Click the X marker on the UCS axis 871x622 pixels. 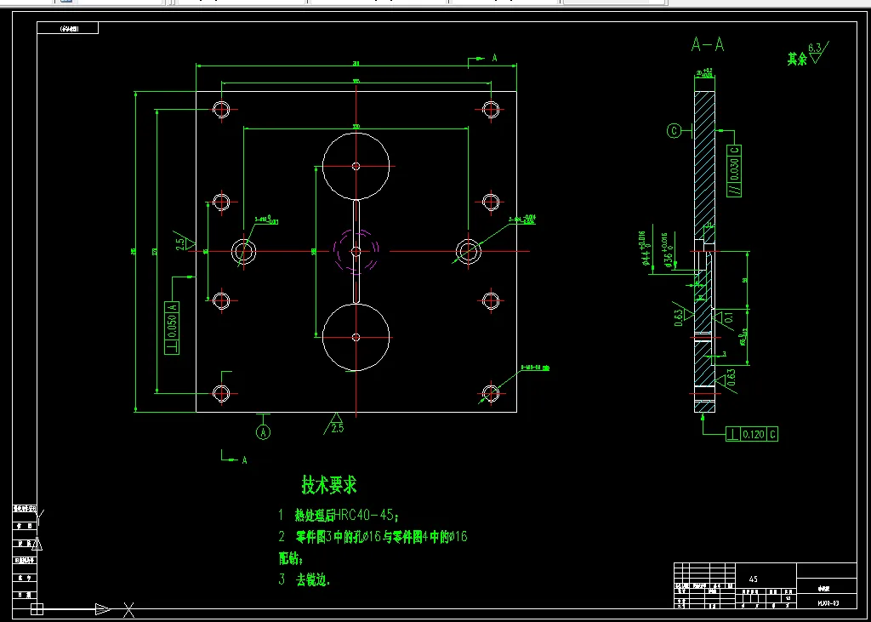pos(129,610)
